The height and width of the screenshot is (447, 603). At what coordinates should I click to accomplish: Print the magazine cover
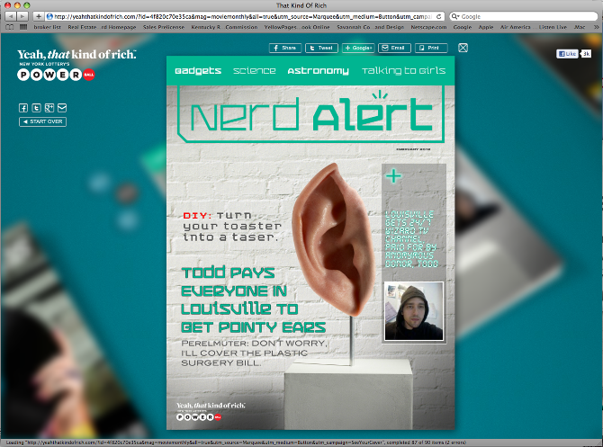click(430, 48)
